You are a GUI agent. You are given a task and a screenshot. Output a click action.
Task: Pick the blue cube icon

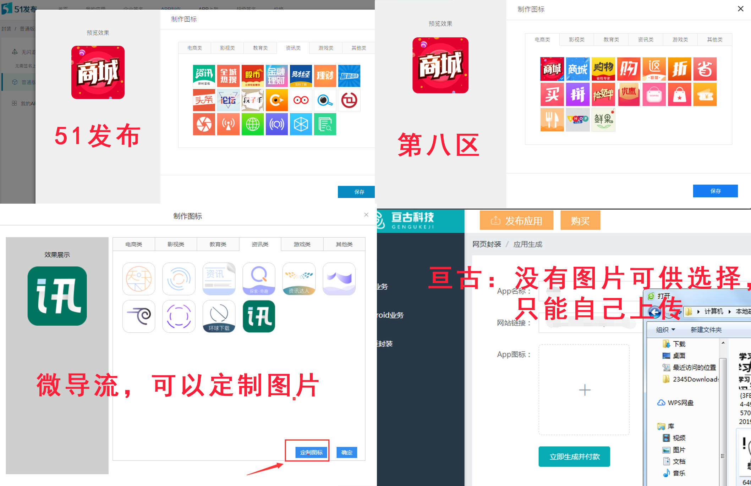coord(301,124)
